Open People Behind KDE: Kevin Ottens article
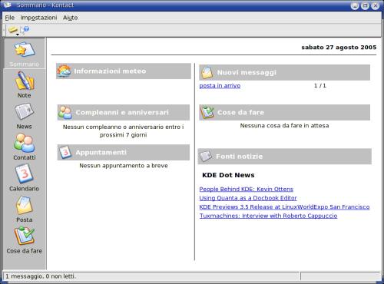This screenshot has width=384, height=284. [247, 189]
